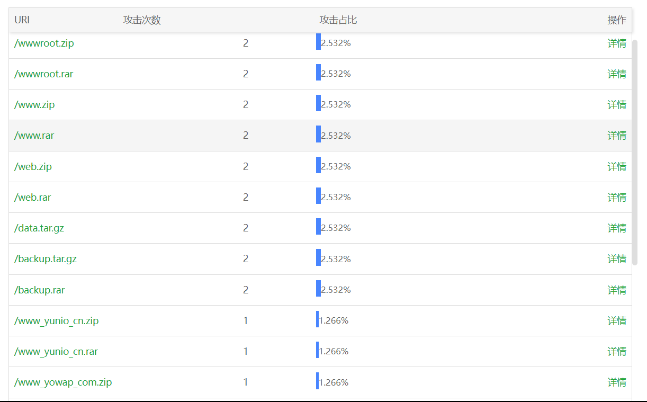This screenshot has width=647, height=402.
Task: Click the 攻击次数 column header
Action: [142, 20]
